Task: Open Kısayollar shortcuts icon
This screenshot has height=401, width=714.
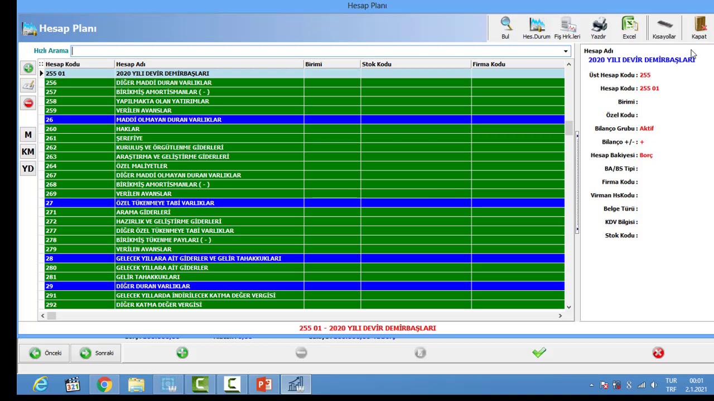Action: coord(664,25)
